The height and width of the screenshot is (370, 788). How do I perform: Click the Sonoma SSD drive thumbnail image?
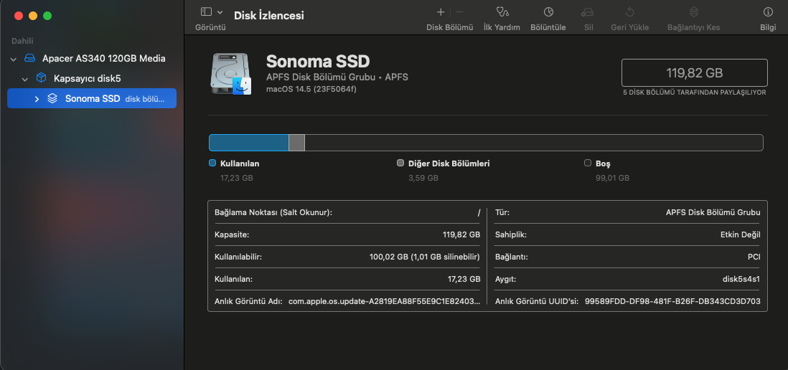tap(230, 73)
